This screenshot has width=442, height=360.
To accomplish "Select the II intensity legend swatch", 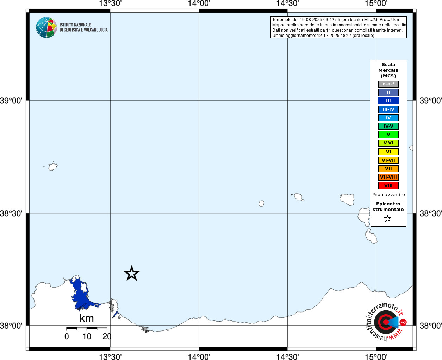I will click(x=388, y=92).
